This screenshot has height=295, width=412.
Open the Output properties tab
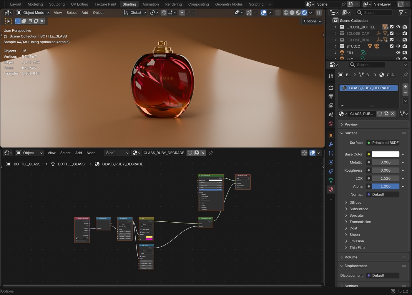331,97
